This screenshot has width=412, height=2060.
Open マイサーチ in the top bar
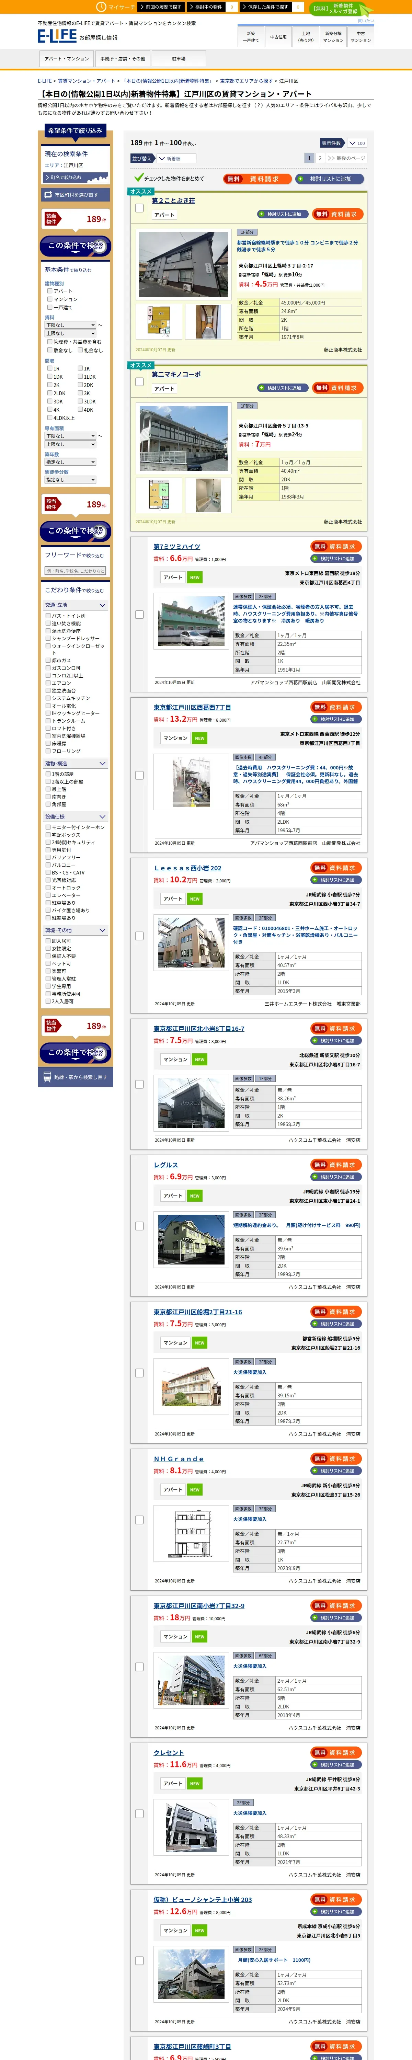(116, 7)
